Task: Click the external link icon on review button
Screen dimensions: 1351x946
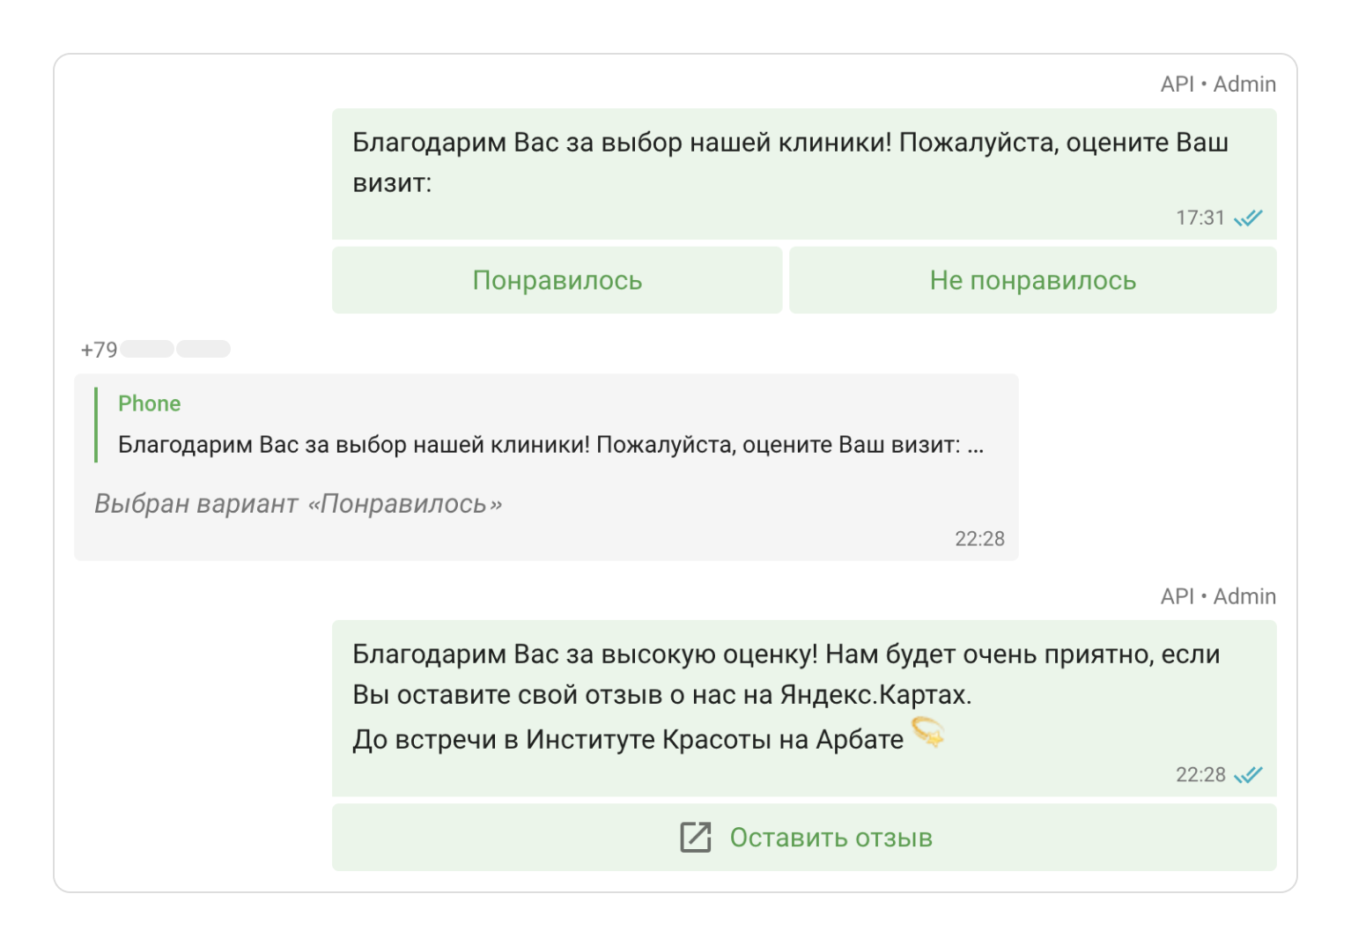Action: (x=696, y=838)
